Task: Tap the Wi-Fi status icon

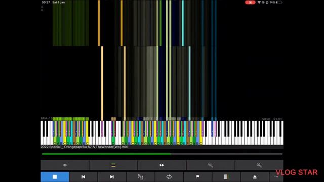Action: (259, 3)
